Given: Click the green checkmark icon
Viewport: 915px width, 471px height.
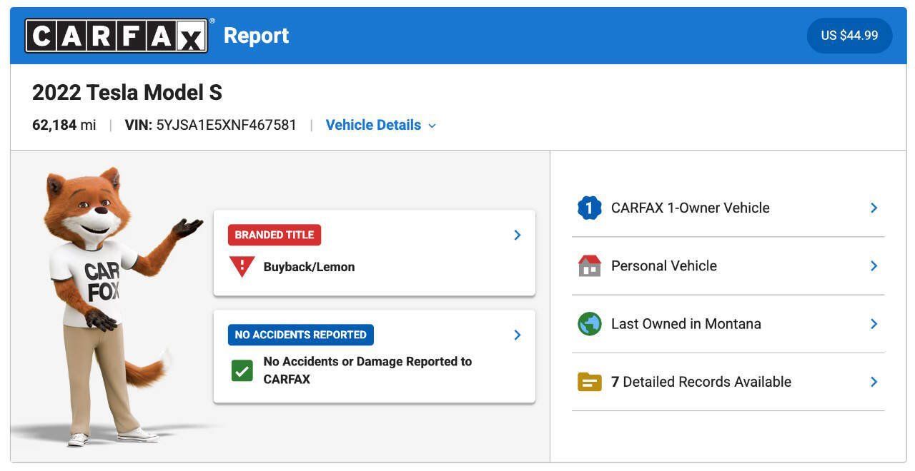Looking at the screenshot, I should click(x=242, y=370).
